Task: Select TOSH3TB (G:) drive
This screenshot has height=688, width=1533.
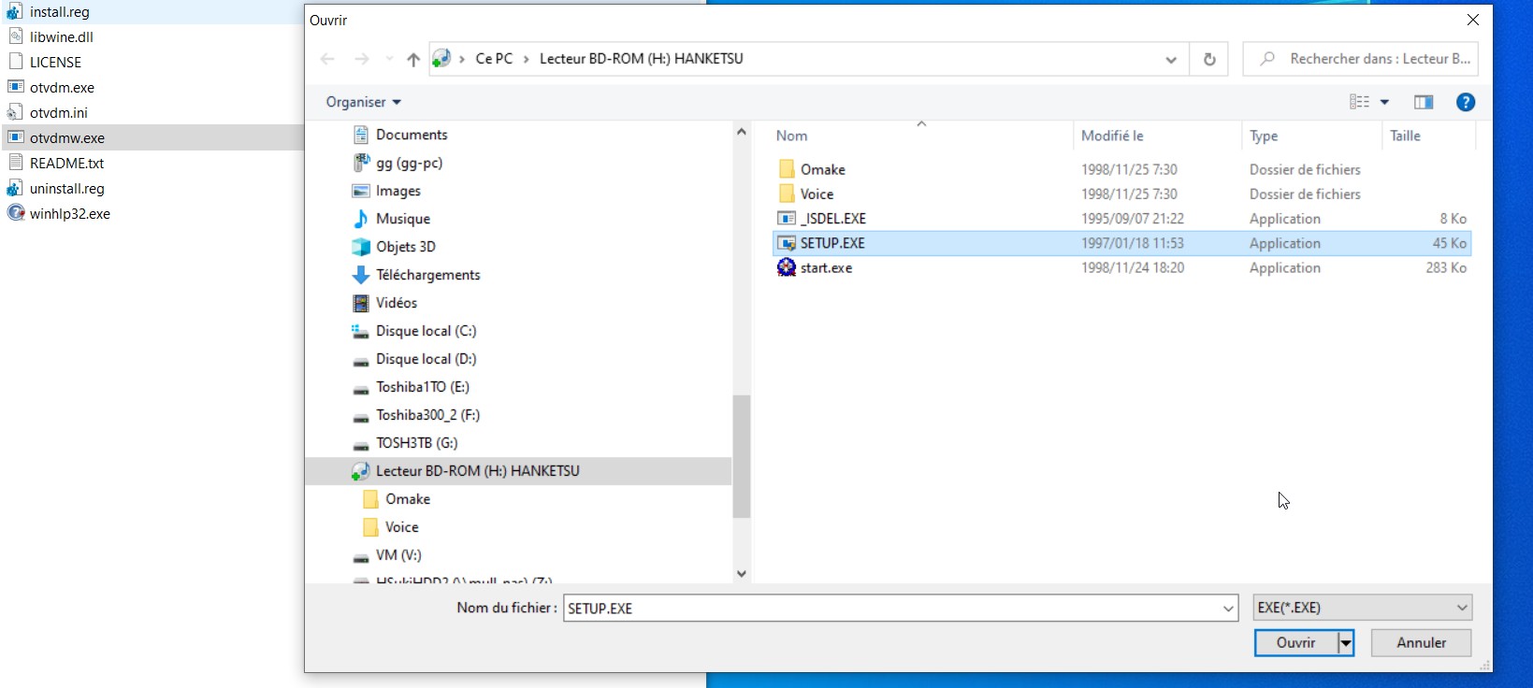Action: (x=416, y=443)
